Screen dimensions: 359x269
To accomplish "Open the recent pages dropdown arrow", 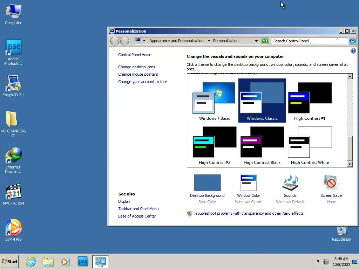I will coord(132,41).
